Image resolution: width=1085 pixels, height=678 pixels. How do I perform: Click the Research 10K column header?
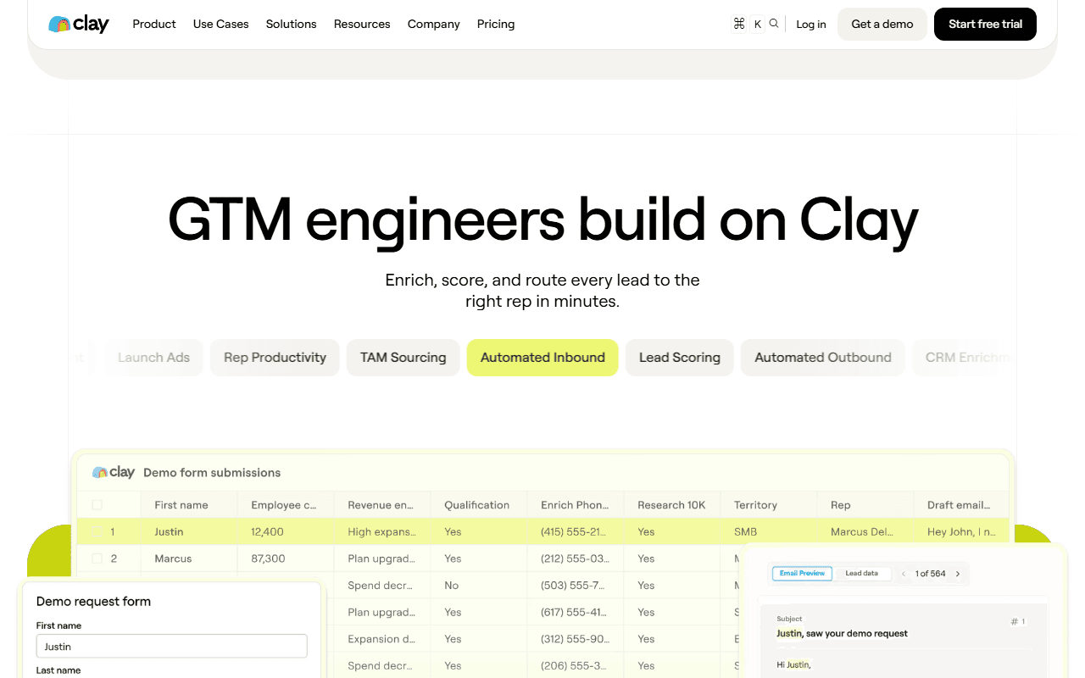[672, 504]
